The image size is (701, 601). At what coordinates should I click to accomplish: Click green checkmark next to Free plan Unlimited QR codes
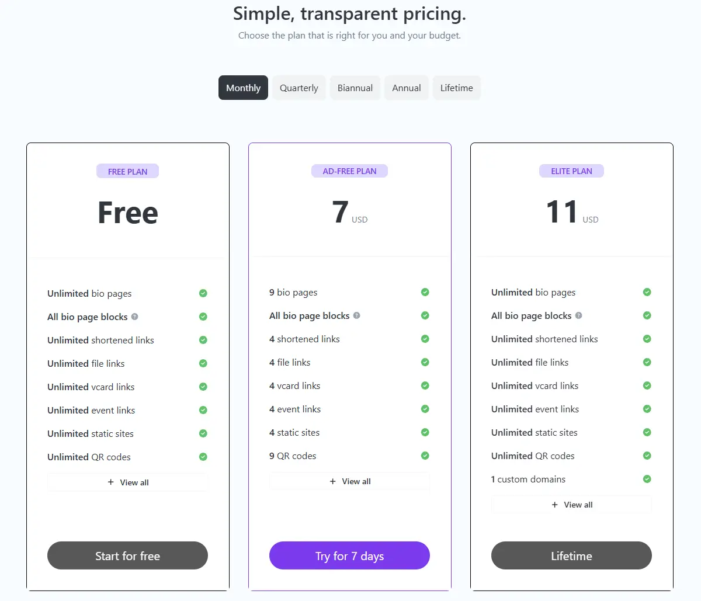click(x=203, y=457)
